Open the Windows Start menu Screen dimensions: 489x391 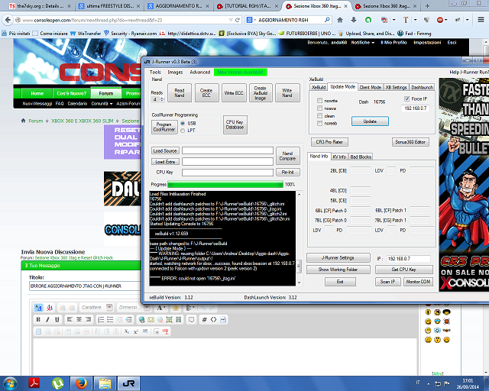10,383
